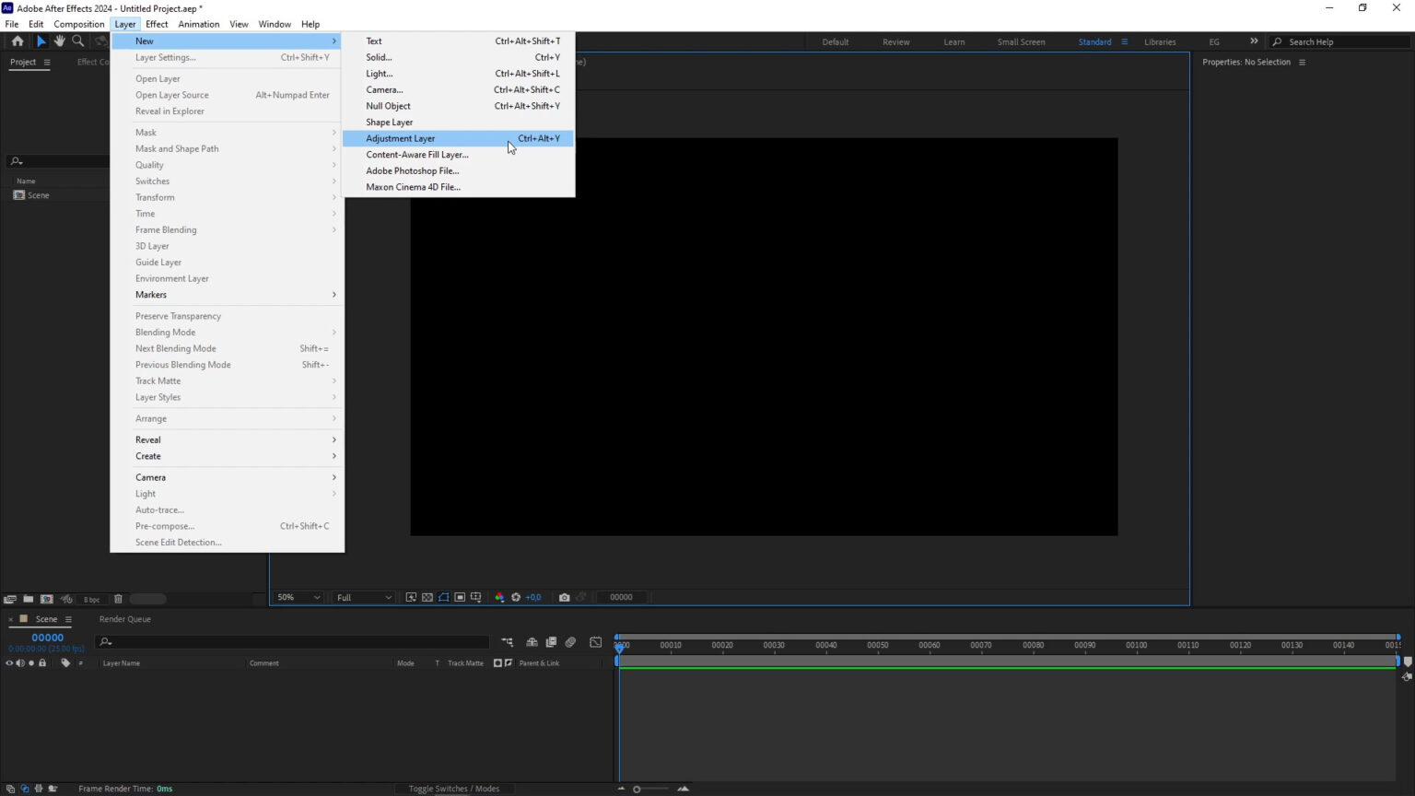Image resolution: width=1415 pixels, height=796 pixels.
Task: Take a snapshot of the composition view
Action: tap(565, 597)
